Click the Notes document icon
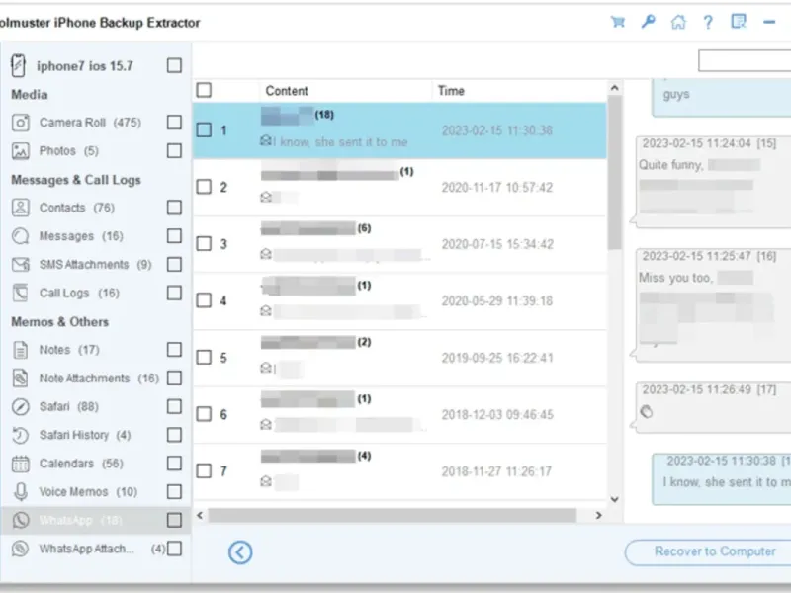This screenshot has height=593, width=791. click(20, 350)
